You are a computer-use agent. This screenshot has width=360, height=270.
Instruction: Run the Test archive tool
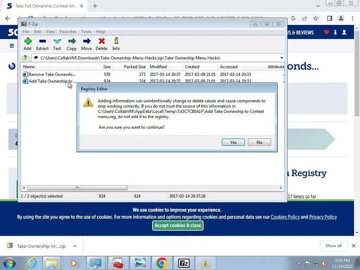[x=57, y=44]
